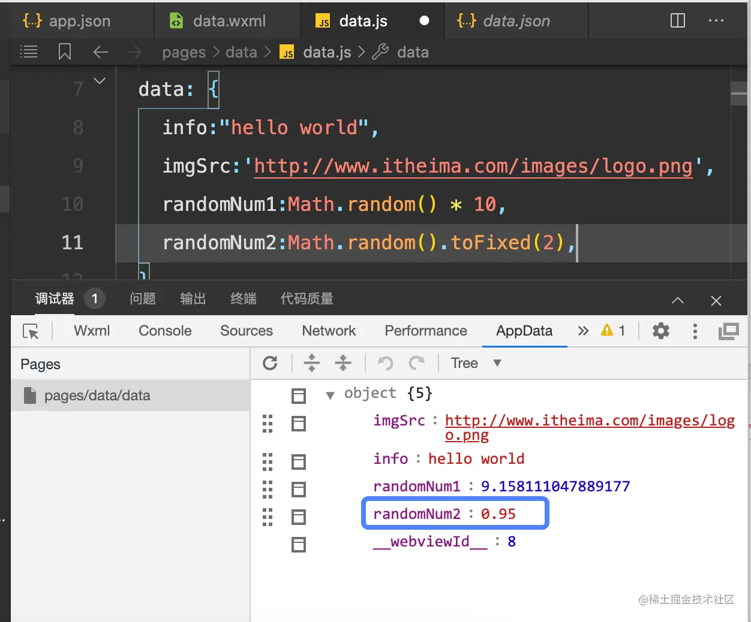The height and width of the screenshot is (622, 751).
Task: Show more devtools tabs with double chevron
Action: click(583, 331)
